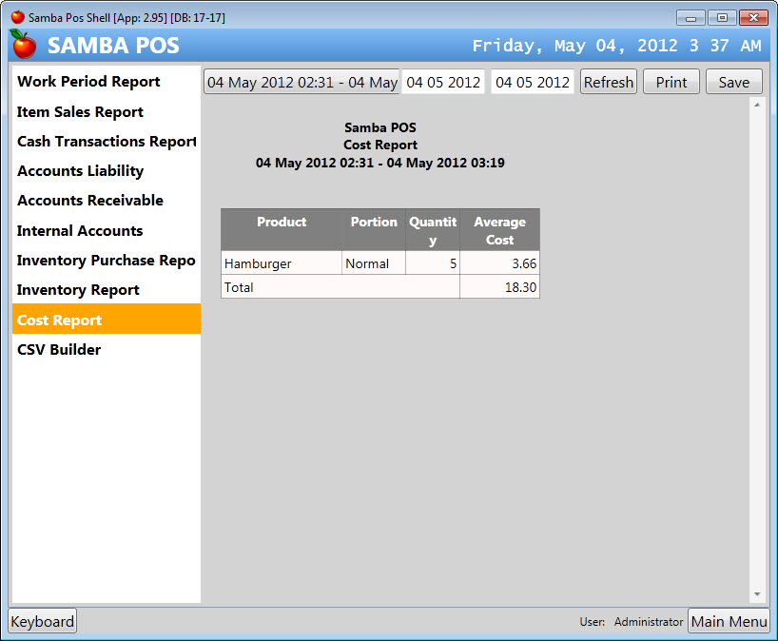Viewport: 778px width, 641px height.
Task: Select the highlighted Cost Report item
Action: 107,319
